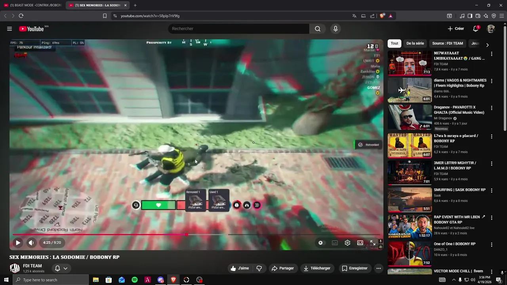Open Windows Start menu

click(x=6, y=280)
